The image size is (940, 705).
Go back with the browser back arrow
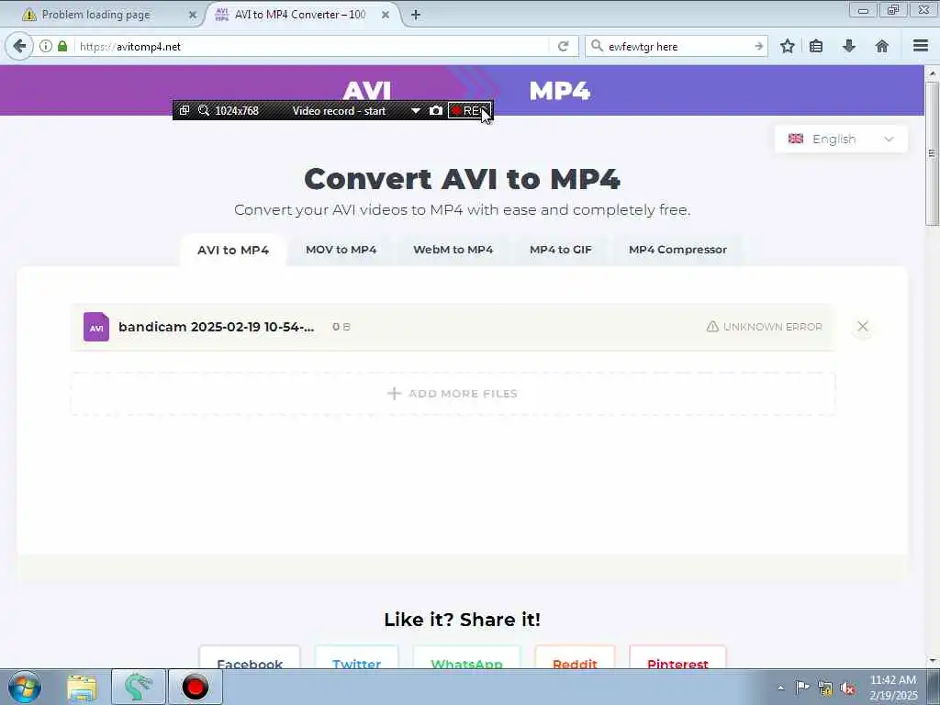pyautogui.click(x=19, y=46)
